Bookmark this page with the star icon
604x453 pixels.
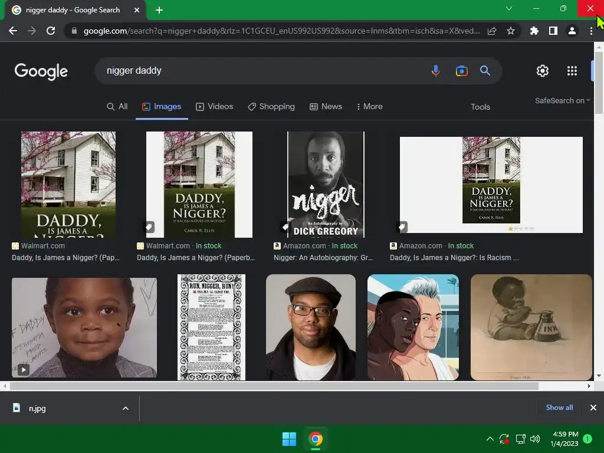[x=511, y=31]
